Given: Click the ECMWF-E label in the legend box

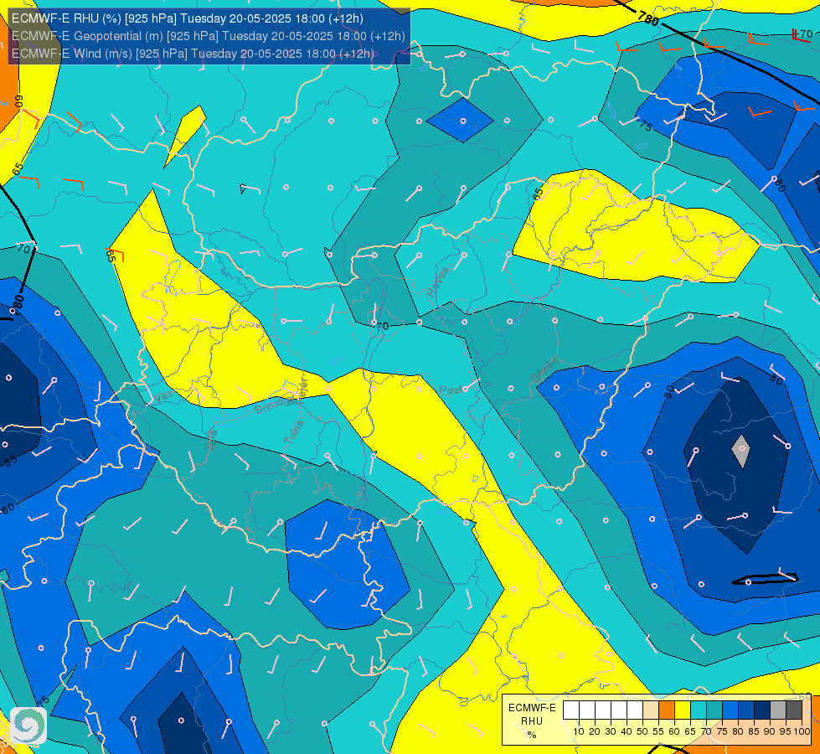Looking at the screenshot, I should click(533, 708).
